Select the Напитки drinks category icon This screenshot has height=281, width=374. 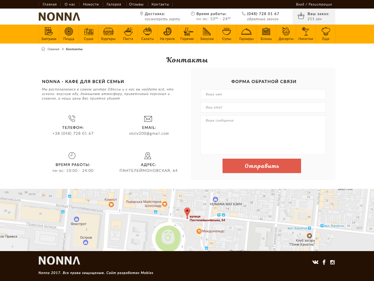coord(306,32)
